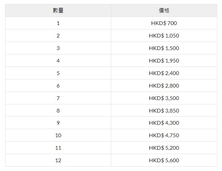Viewport: 222px width, 171px height.
Task: Click the HKD$ 1,050 price
Action: tap(164, 36)
